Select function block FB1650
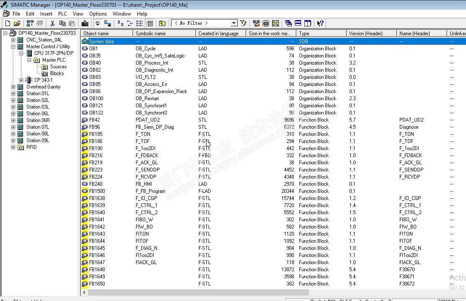This screenshot has width=466, height=301. (97, 284)
